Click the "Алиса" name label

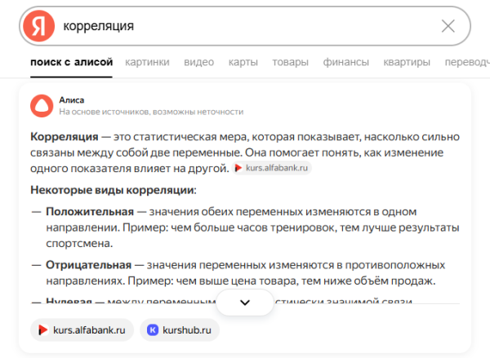(72, 99)
